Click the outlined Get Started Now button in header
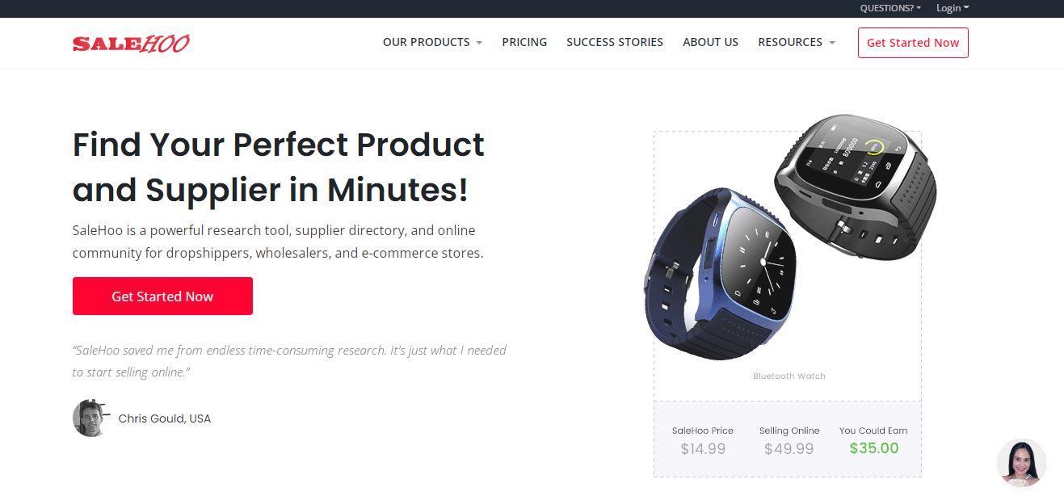The width and height of the screenshot is (1064, 496). point(913,43)
